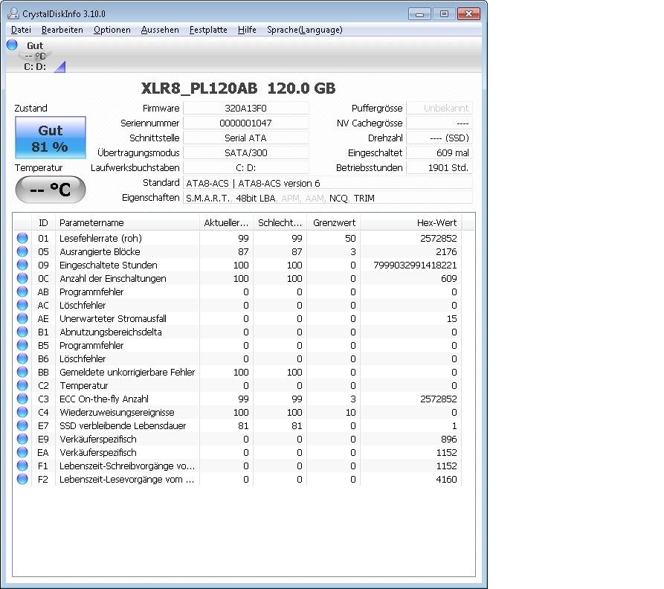Click status orb for Abnutzungsbereichsdelta row
664x589 pixels.
click(22, 332)
